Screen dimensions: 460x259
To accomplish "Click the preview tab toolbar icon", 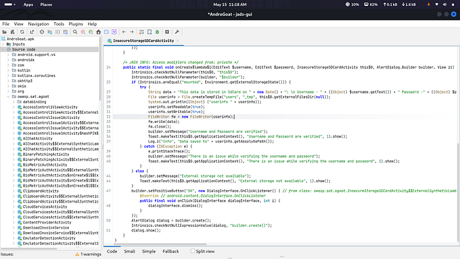I will pyautogui.click(x=58, y=32).
